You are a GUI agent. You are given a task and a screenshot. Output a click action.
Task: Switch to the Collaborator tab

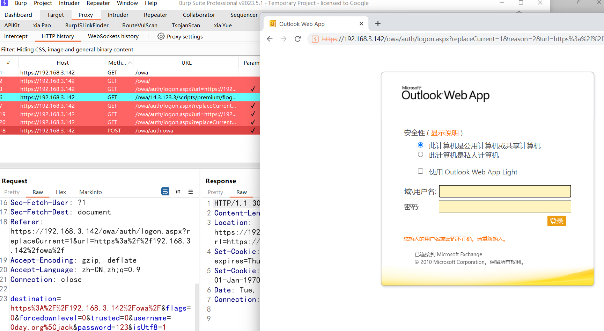[199, 15]
